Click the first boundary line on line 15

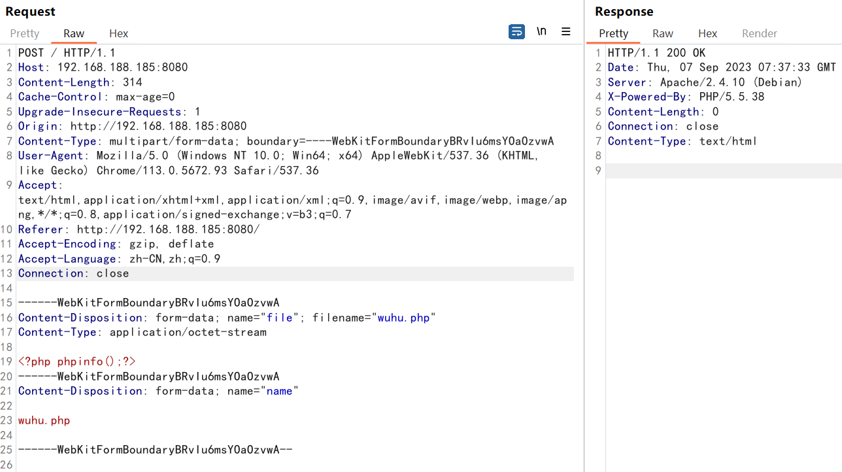pos(149,303)
